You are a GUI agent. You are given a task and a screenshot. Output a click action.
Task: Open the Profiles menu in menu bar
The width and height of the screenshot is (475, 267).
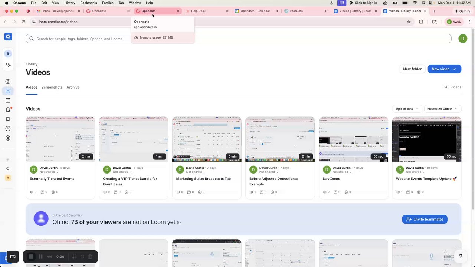(108, 3)
